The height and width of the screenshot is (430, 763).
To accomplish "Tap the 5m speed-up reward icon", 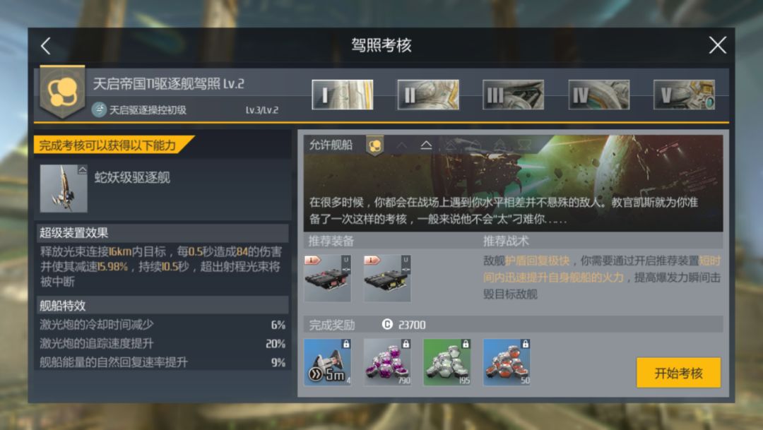I will point(328,362).
